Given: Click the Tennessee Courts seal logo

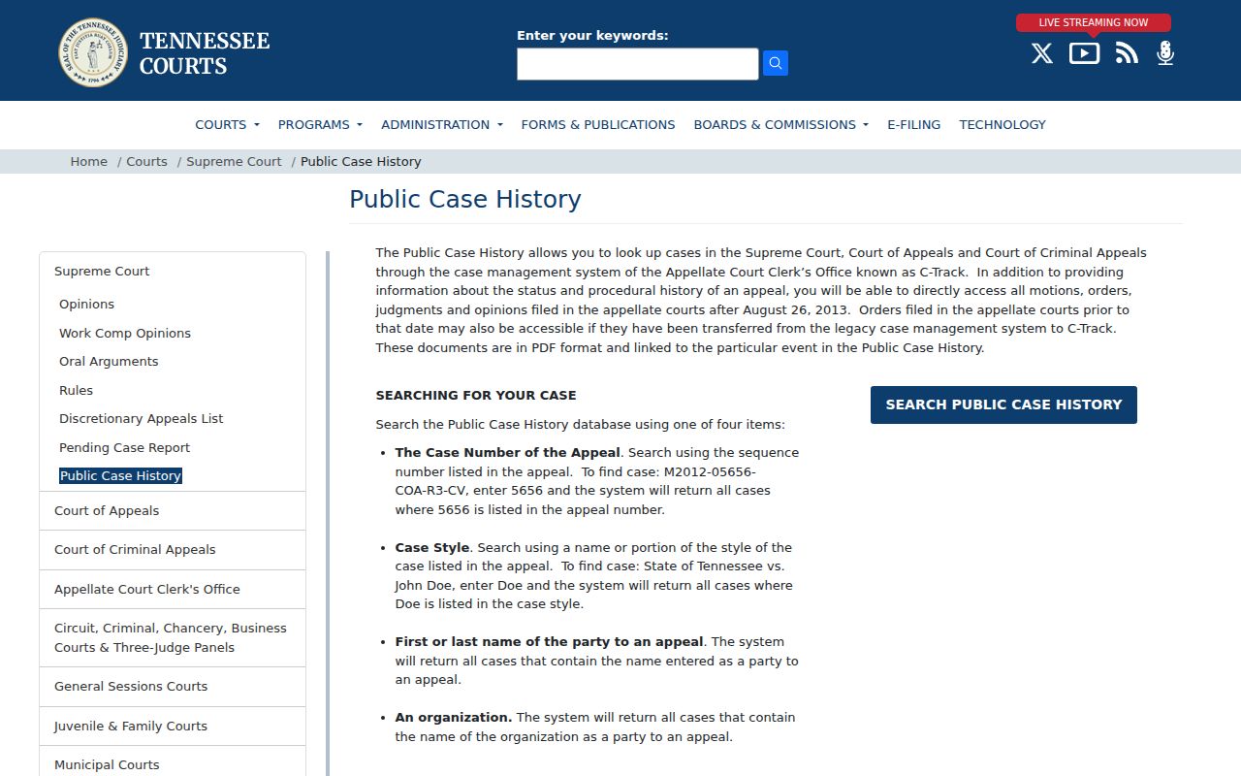Looking at the screenshot, I should point(93,52).
